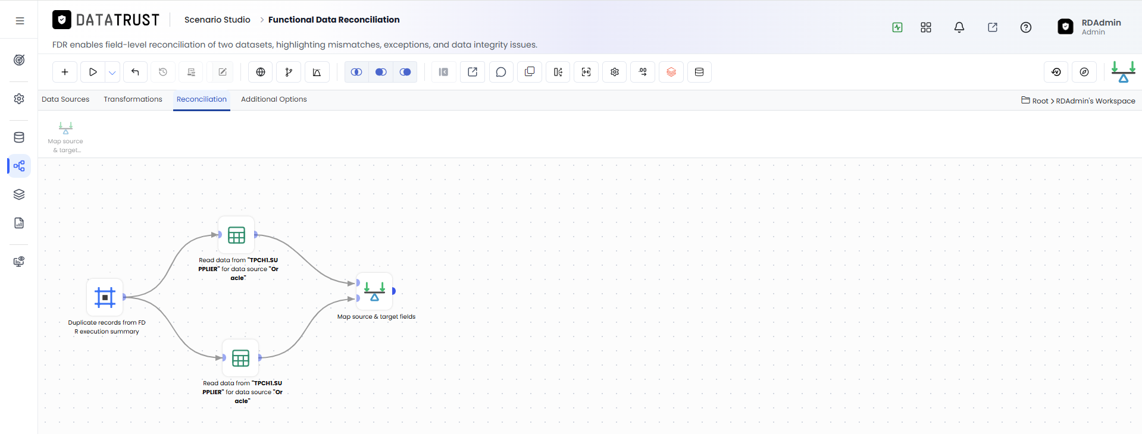Image resolution: width=1142 pixels, height=434 pixels.
Task: Click the disabled table-list toolbar icon
Action: [x=191, y=72]
